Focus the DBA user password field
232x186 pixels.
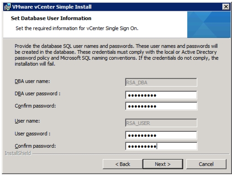pos(161,95)
